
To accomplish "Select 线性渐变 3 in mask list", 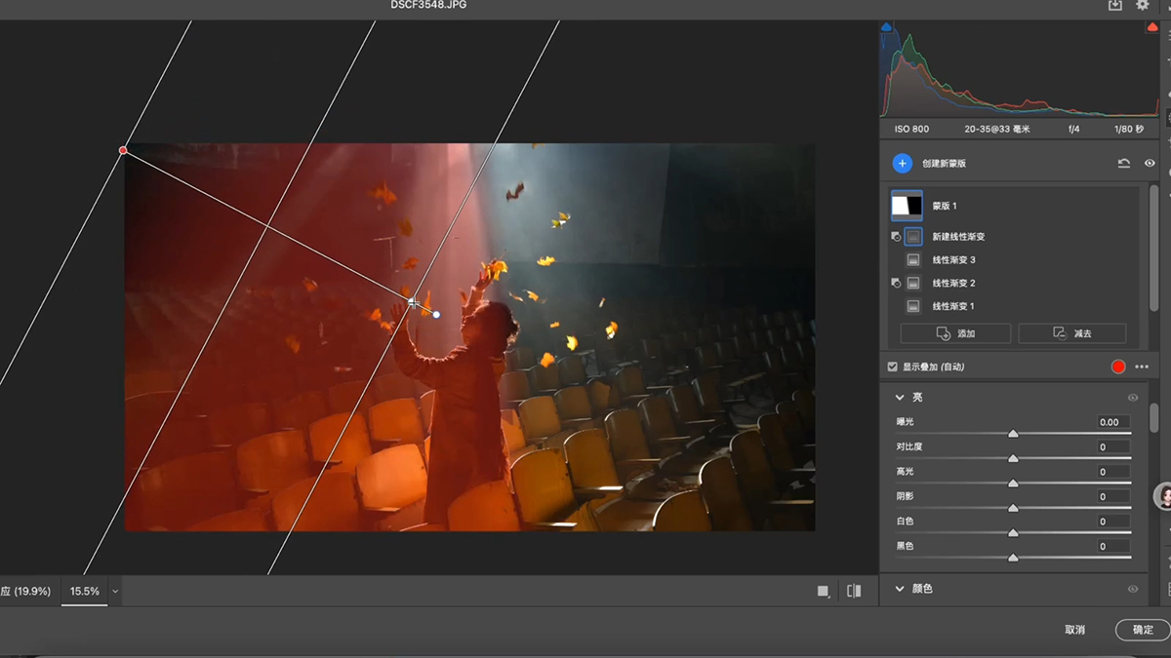I will pyautogui.click(x=952, y=260).
